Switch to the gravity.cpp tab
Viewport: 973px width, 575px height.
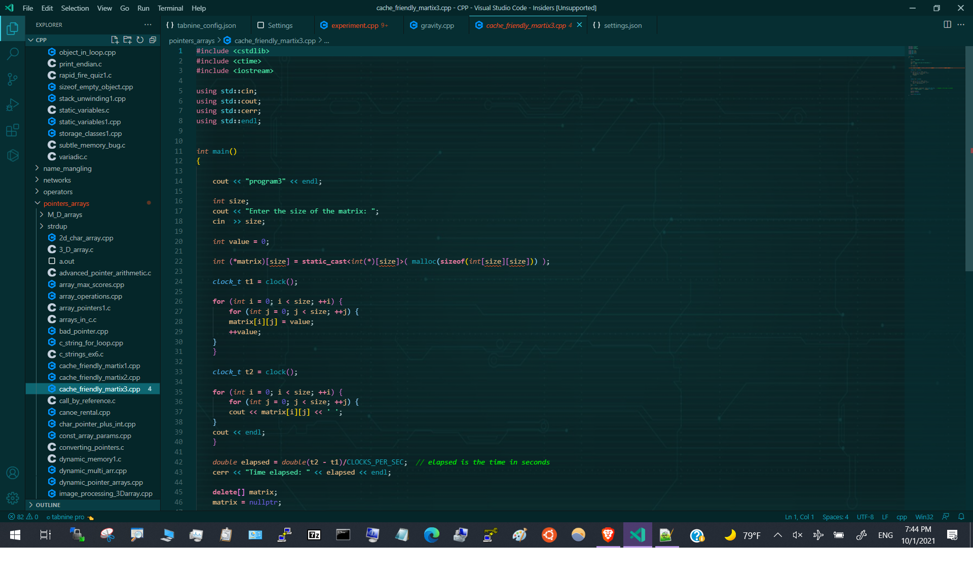click(x=437, y=25)
